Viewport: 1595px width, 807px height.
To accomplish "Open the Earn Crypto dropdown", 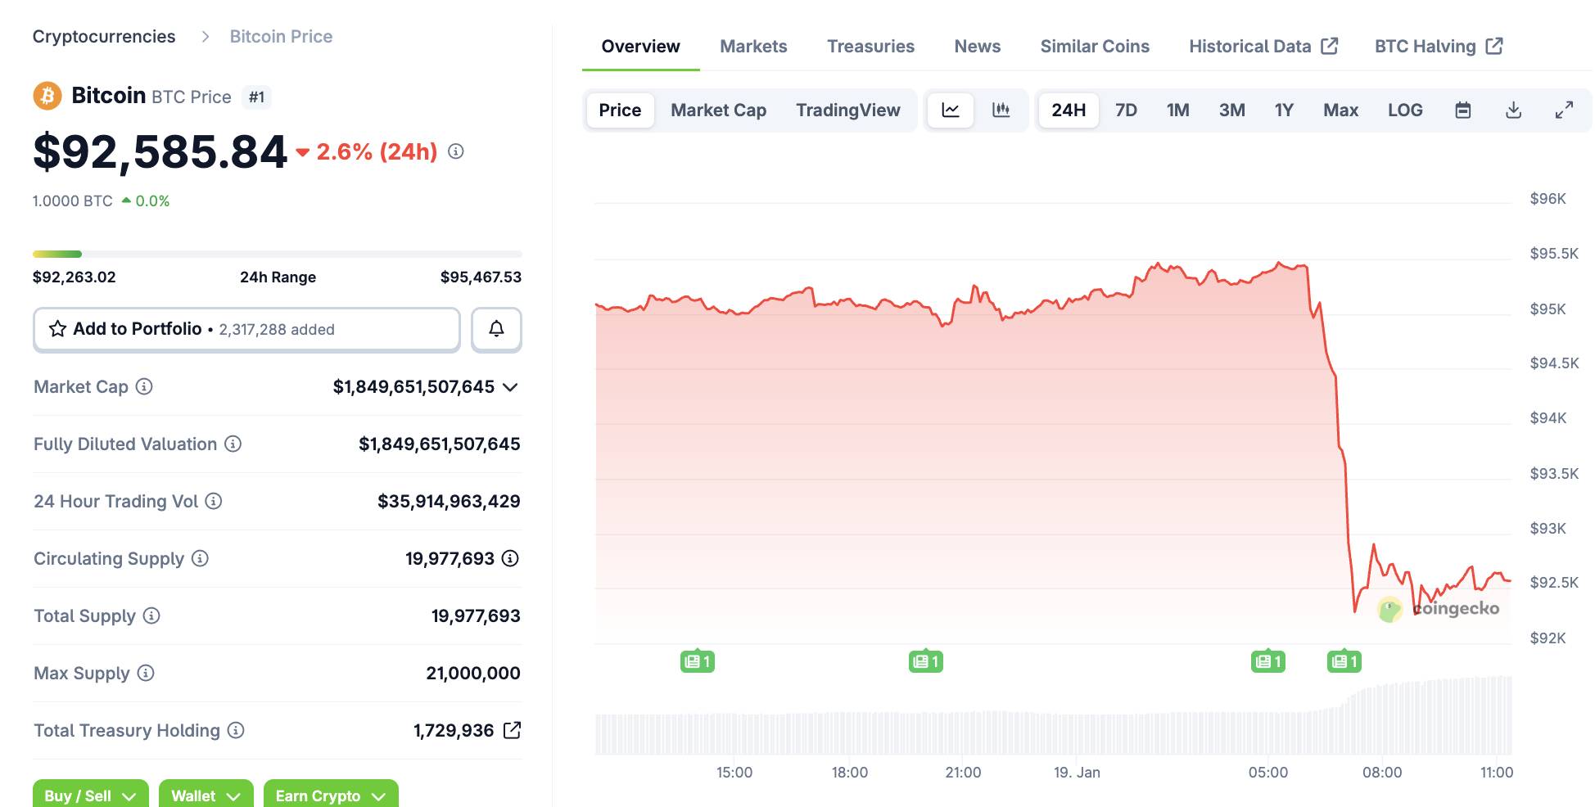I will point(329,795).
